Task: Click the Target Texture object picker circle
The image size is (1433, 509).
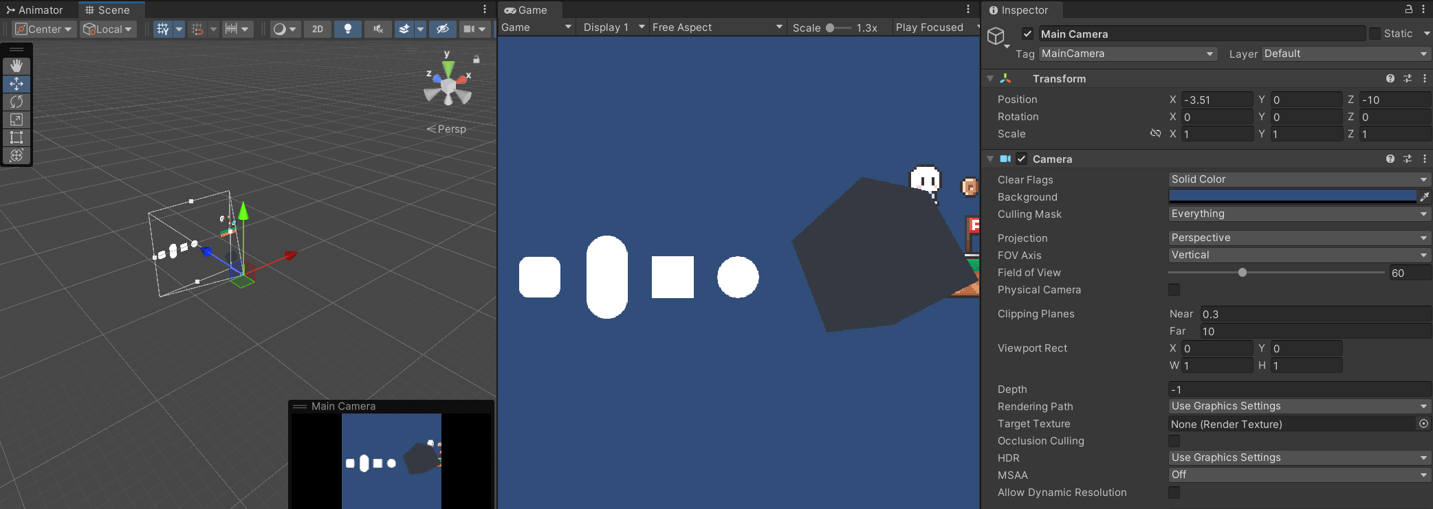Action: coord(1423,424)
